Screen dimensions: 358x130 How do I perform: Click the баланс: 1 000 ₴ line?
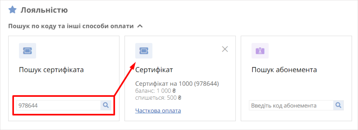(x=155, y=91)
